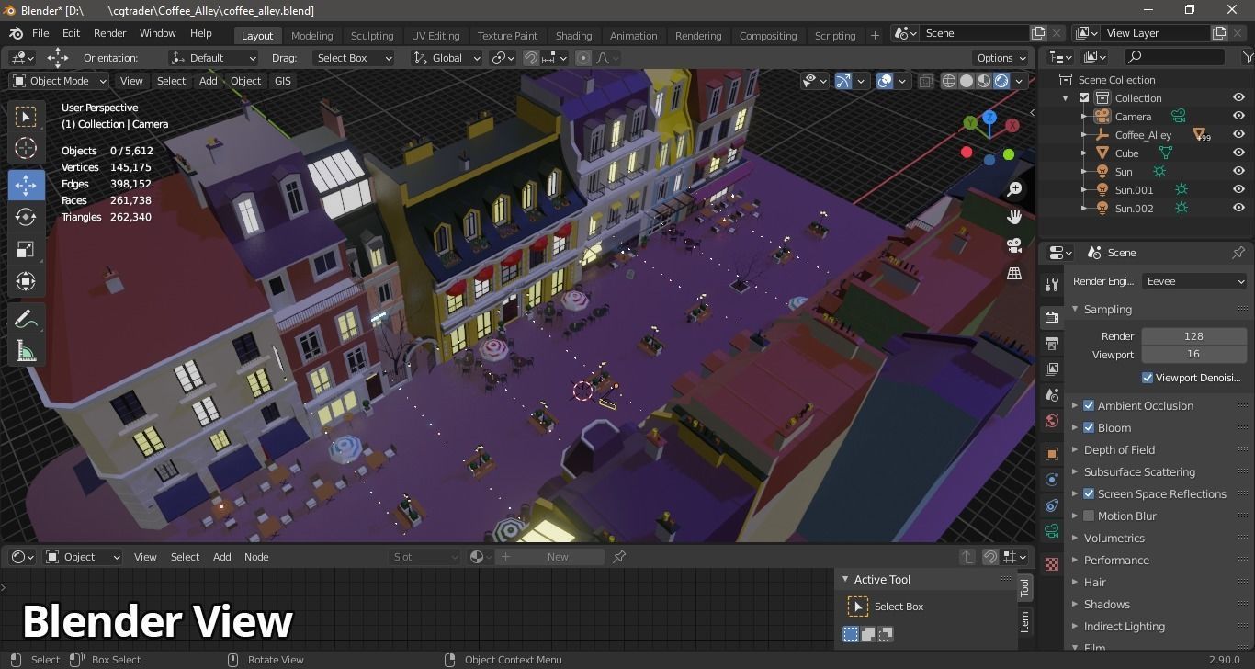Activate the Cursor tool
Image resolution: width=1255 pixels, height=669 pixels.
(26, 148)
